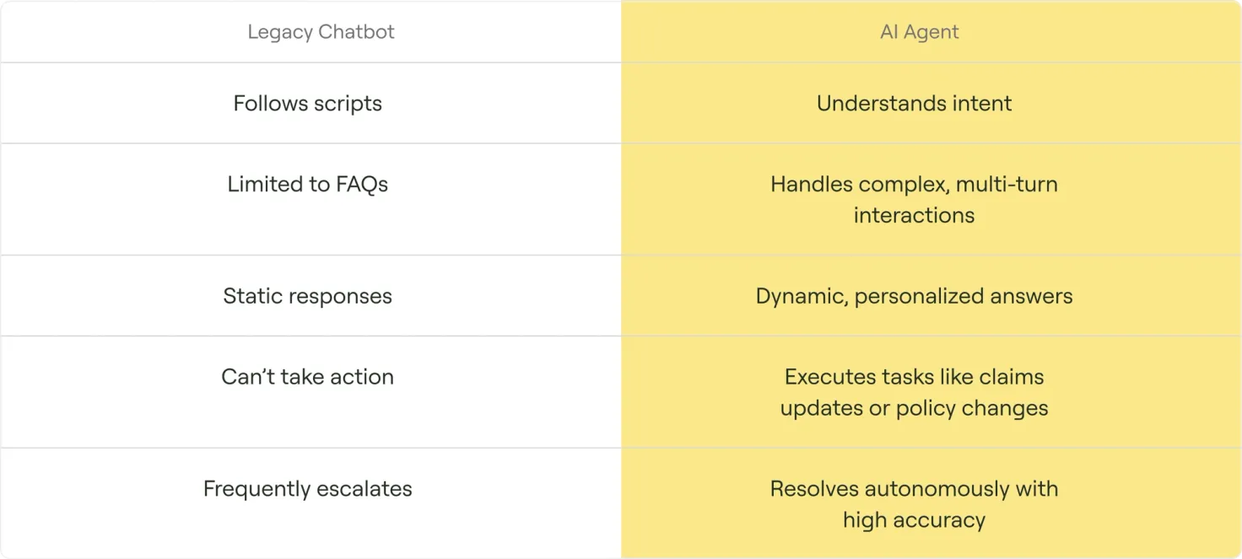Click the word 'scripts'
This screenshot has height=559, width=1242.
click(x=344, y=104)
